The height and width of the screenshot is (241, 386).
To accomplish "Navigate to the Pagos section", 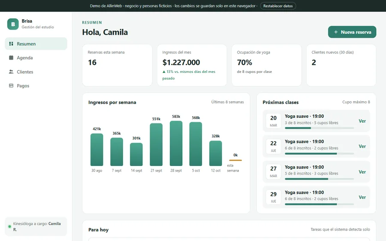I will tap(36, 86).
